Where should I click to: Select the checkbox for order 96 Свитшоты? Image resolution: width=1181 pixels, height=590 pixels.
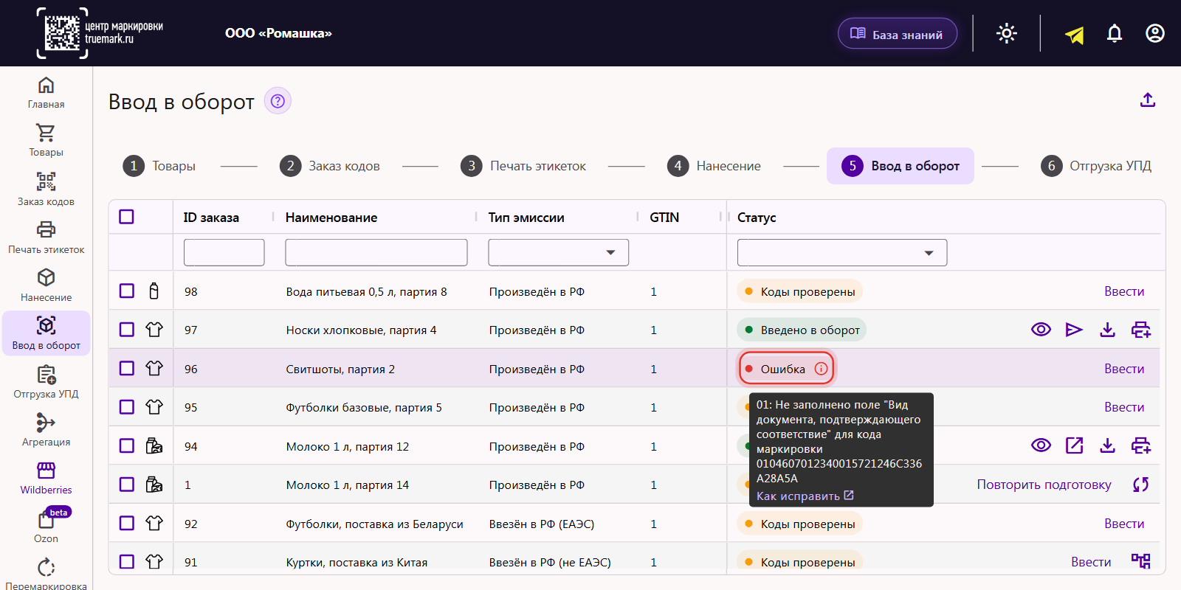tap(127, 368)
